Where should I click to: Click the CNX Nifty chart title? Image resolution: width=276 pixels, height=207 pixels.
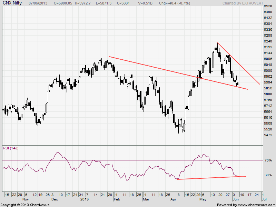tap(13, 3)
